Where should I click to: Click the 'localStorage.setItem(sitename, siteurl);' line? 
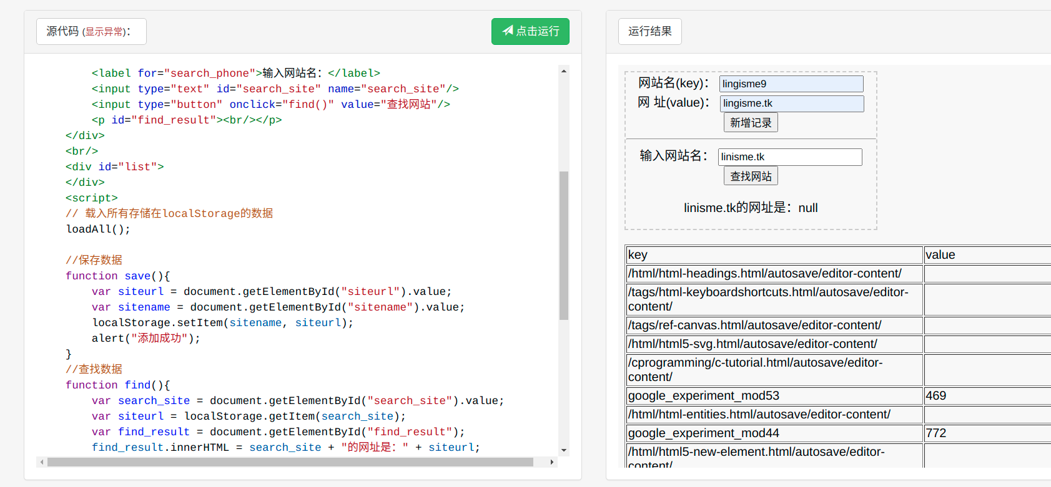click(223, 322)
